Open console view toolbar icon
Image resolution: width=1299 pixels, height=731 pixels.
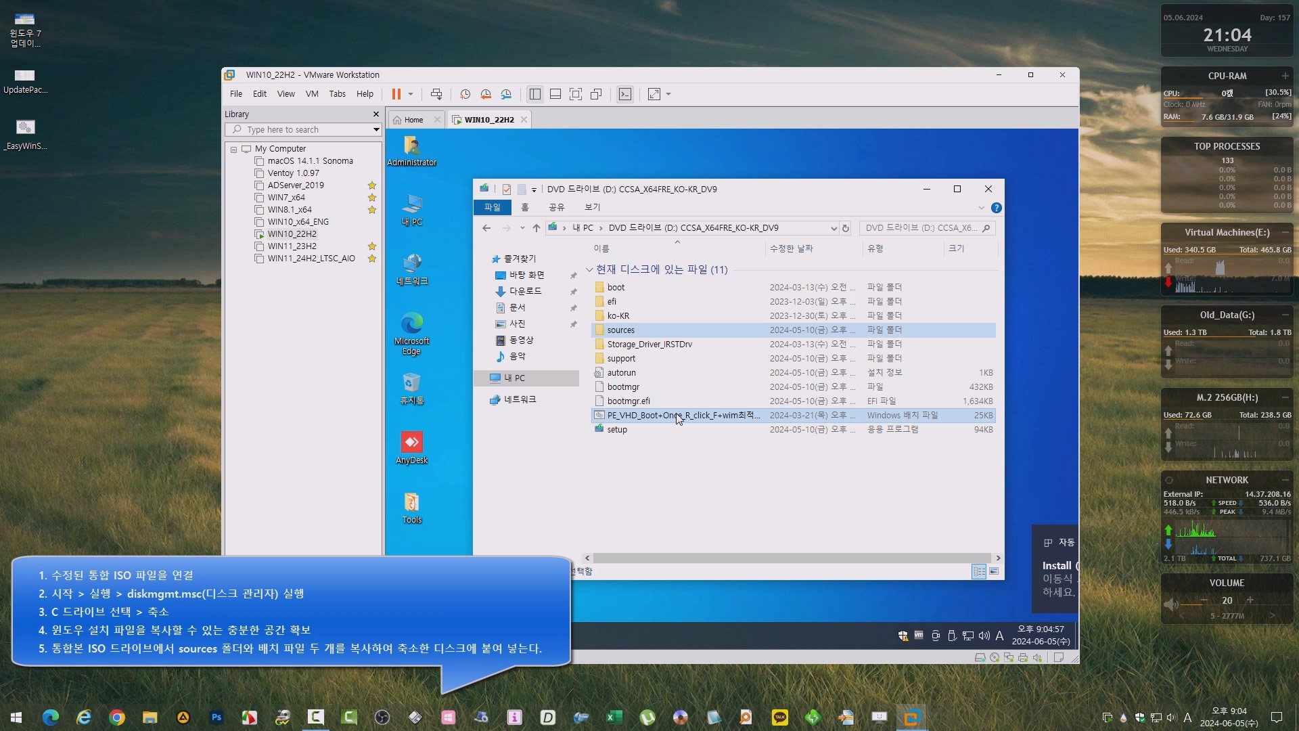point(625,94)
